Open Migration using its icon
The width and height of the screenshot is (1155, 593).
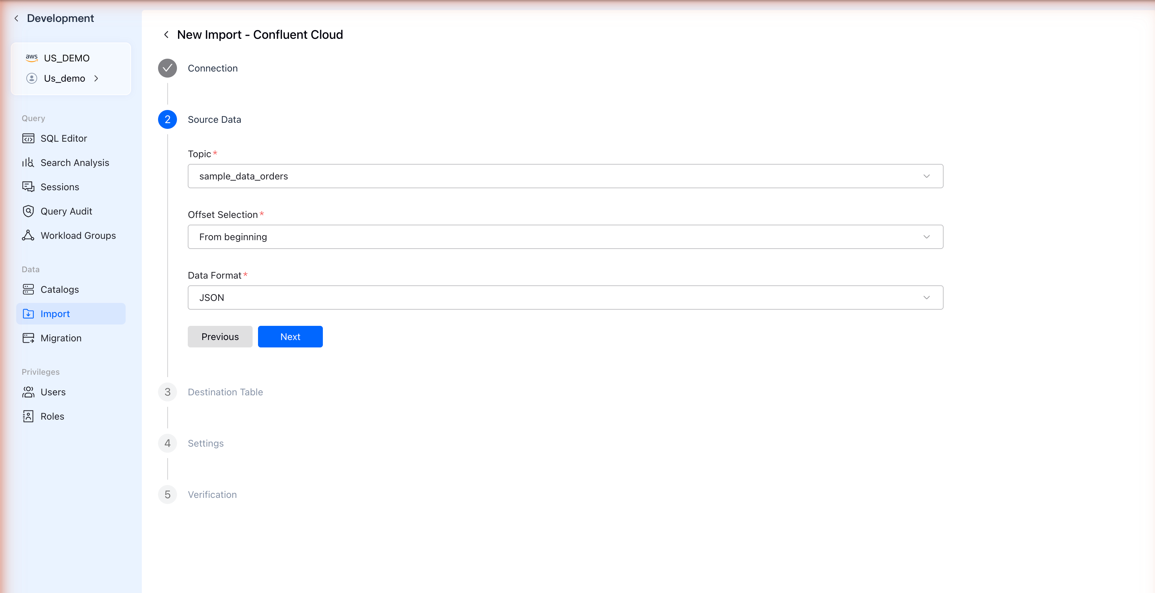[28, 338]
